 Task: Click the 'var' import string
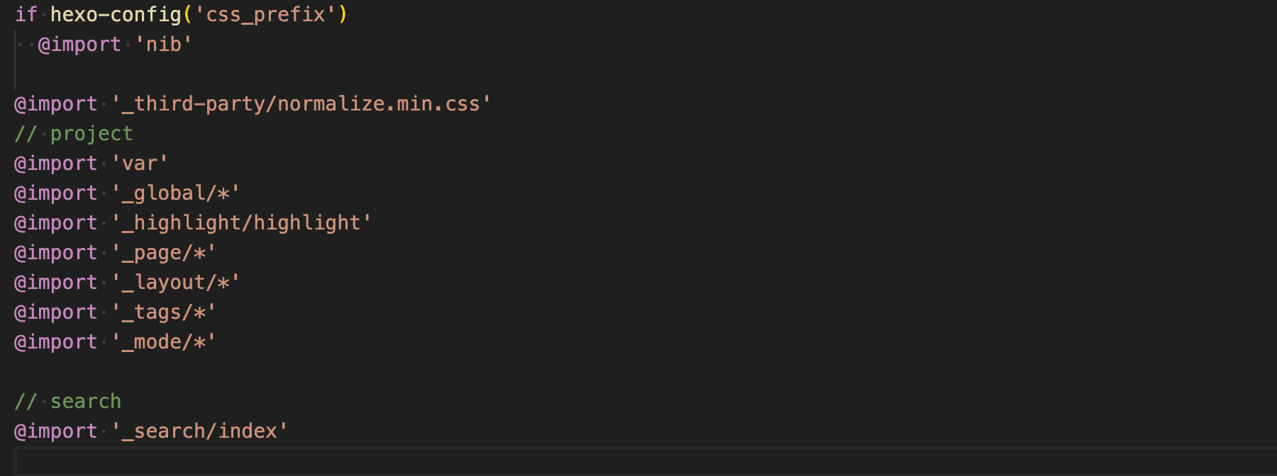(140, 164)
